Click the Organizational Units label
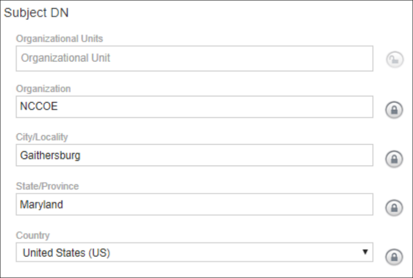 click(x=59, y=39)
